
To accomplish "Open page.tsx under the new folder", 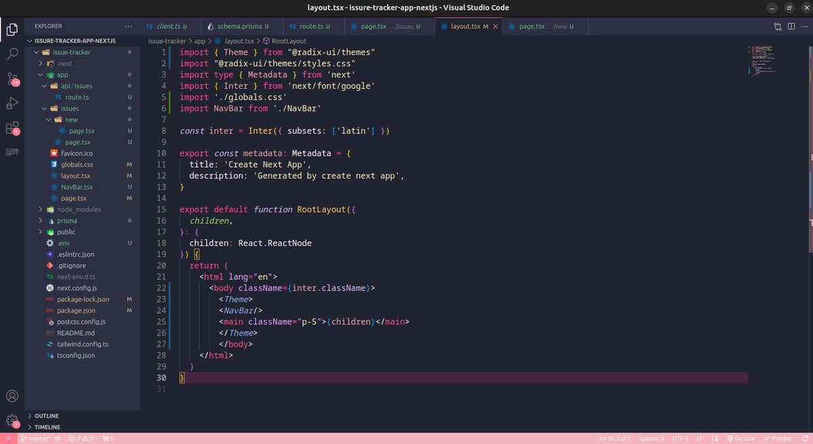I will (81, 130).
